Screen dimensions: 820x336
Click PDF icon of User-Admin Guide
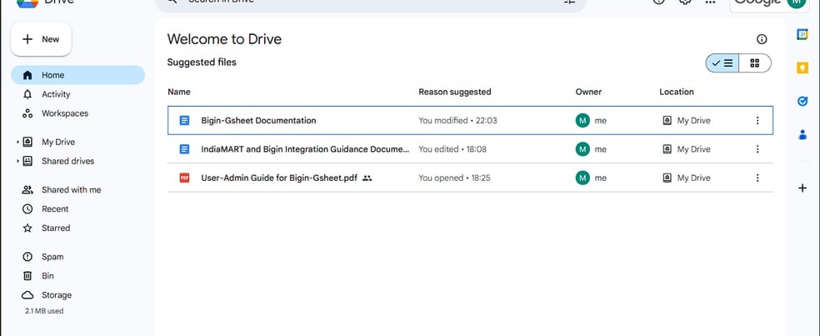(x=184, y=178)
